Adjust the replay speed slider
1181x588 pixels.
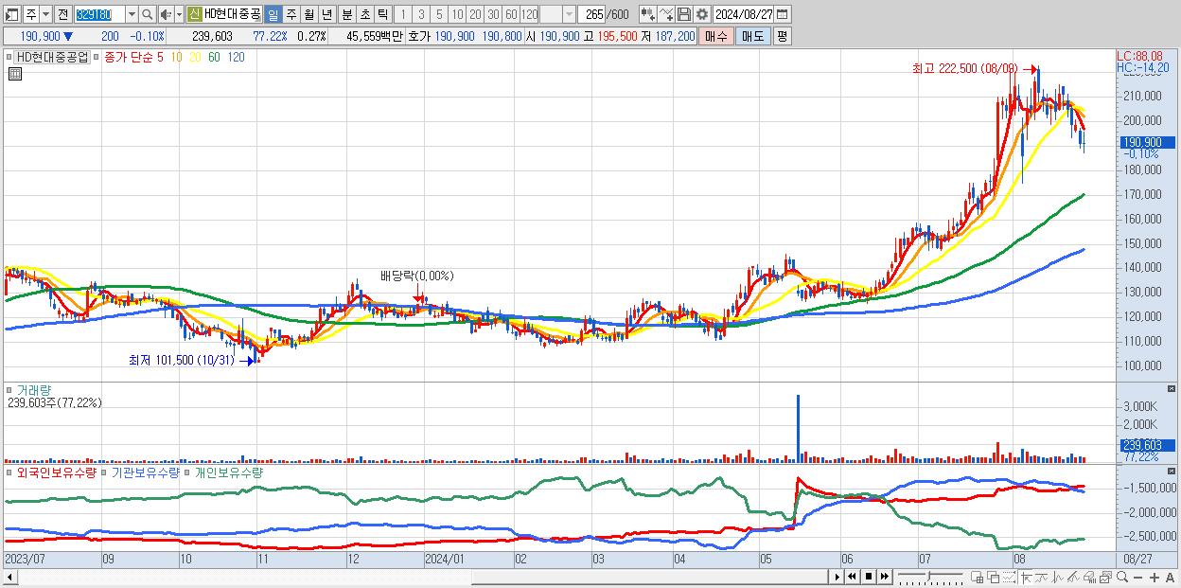(928, 576)
